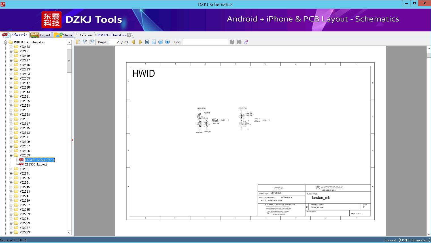This screenshot has height=243, width=431.
Task: Find previous match icon
Action: [x=232, y=42]
